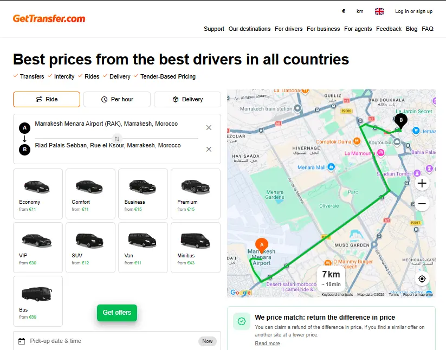This screenshot has height=350, width=446.
Task: Zoom out on the map
Action: [x=422, y=204]
